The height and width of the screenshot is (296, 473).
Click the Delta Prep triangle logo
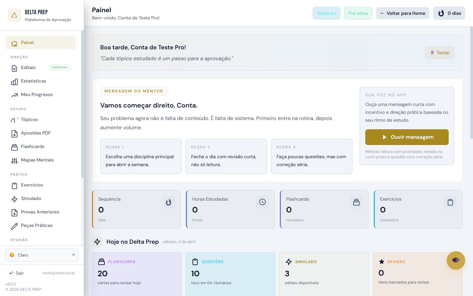pos(14,15)
